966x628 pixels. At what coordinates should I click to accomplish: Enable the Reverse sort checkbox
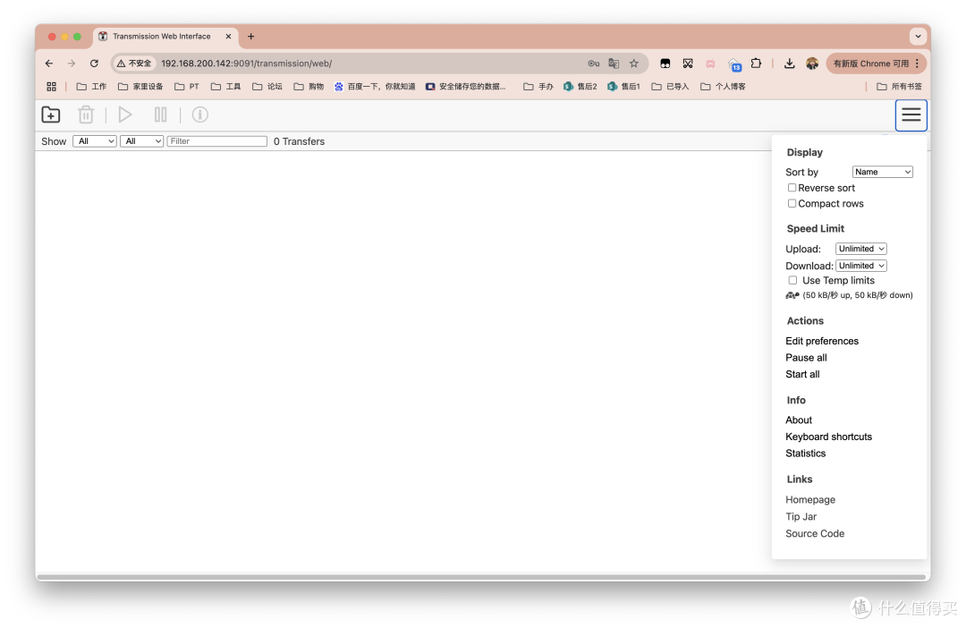[x=792, y=187]
